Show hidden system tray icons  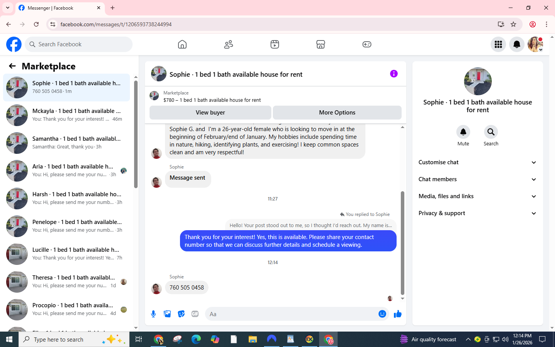tap(468, 339)
